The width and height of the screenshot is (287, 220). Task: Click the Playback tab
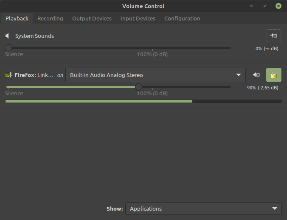pos(17,18)
